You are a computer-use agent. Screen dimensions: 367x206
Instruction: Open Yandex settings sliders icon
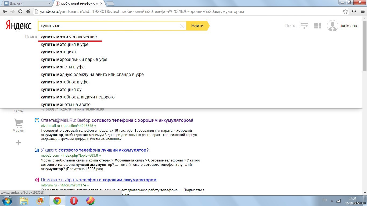[x=304, y=26]
